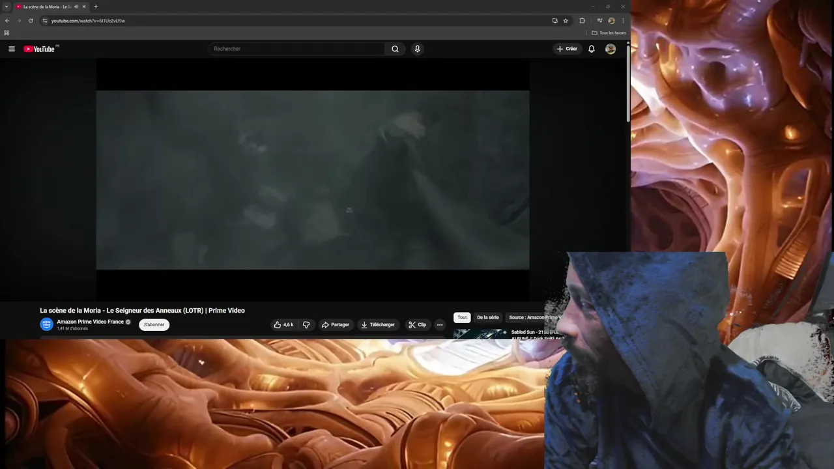
Task: Click the S'abonner subscribe button
Action: [154, 324]
